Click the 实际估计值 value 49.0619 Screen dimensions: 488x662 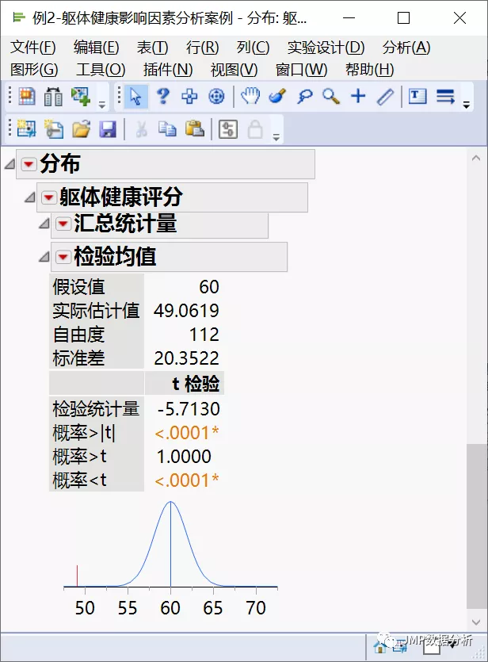click(x=186, y=311)
